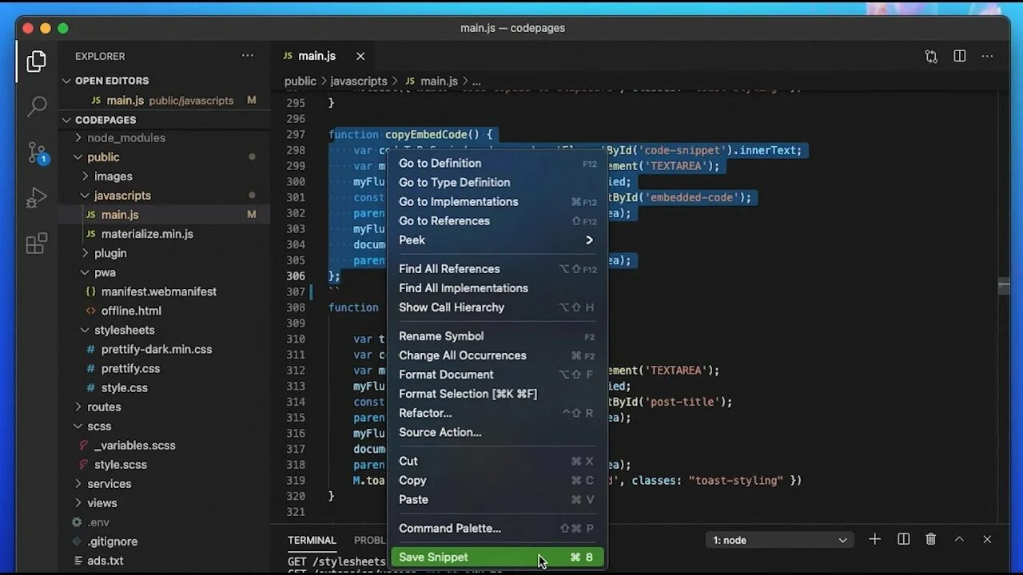
Task: Maximize the panel with up chevron
Action: [x=959, y=540]
